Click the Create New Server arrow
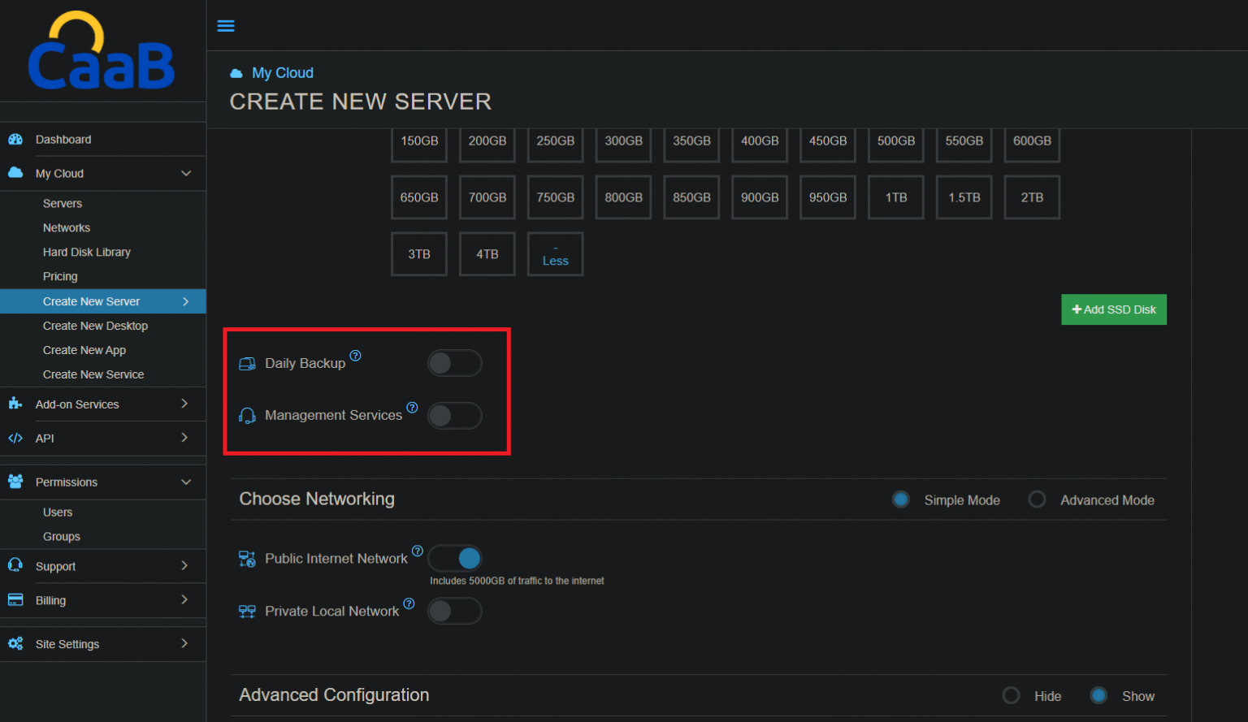1248x722 pixels. point(186,301)
